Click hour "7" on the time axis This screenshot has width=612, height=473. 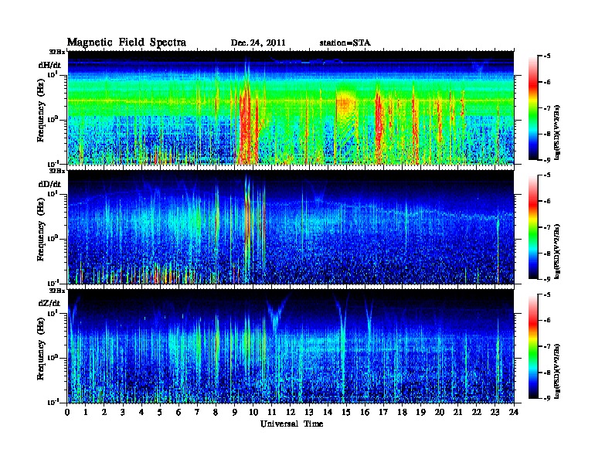coord(198,413)
